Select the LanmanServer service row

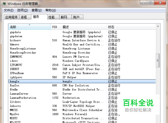coord(82,94)
